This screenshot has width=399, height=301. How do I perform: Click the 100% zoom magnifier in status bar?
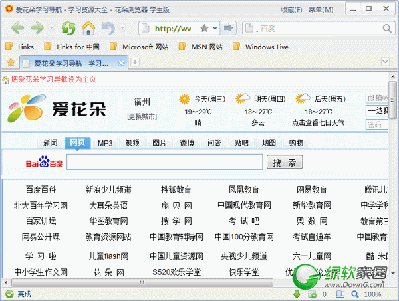pyautogui.click(x=354, y=294)
